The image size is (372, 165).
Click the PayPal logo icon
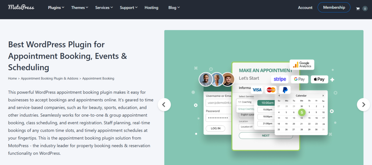click(285, 90)
